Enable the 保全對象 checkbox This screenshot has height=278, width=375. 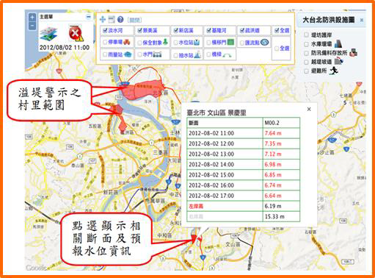[x=139, y=43]
